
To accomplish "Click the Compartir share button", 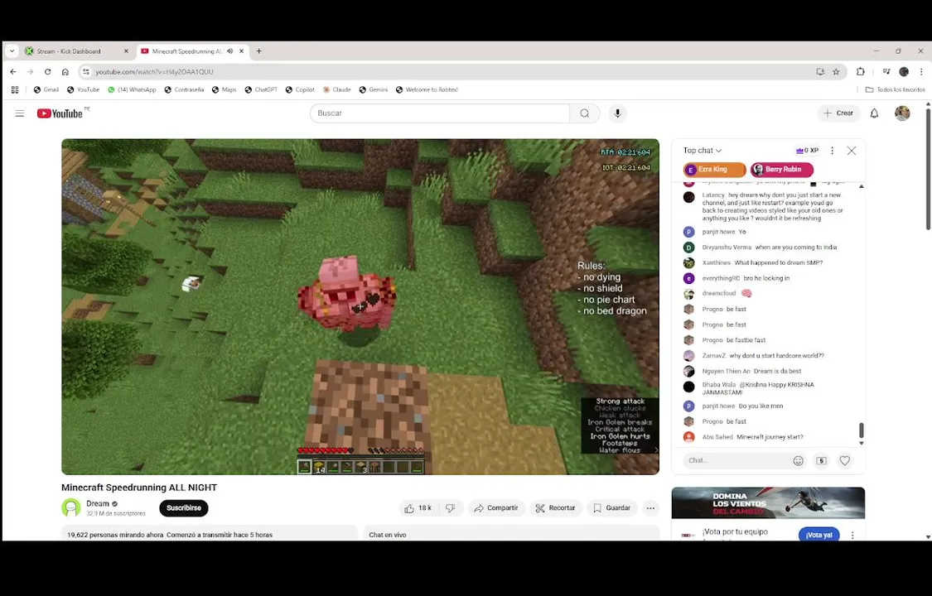I will pyautogui.click(x=496, y=508).
